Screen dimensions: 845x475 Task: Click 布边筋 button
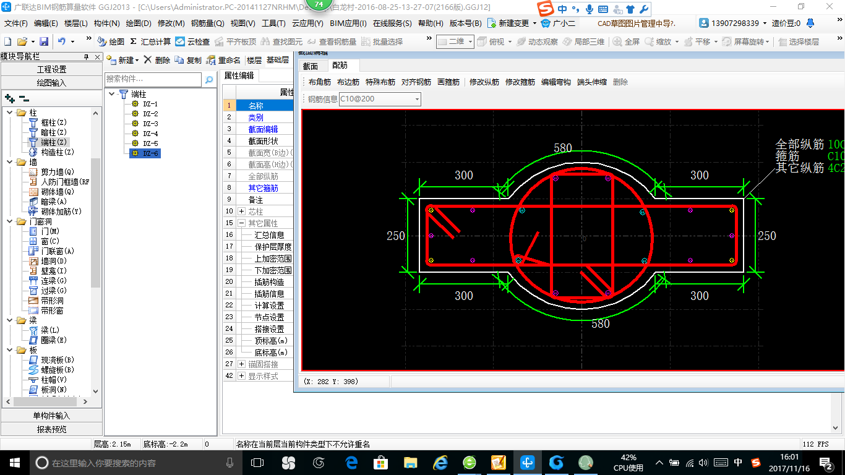click(x=348, y=82)
